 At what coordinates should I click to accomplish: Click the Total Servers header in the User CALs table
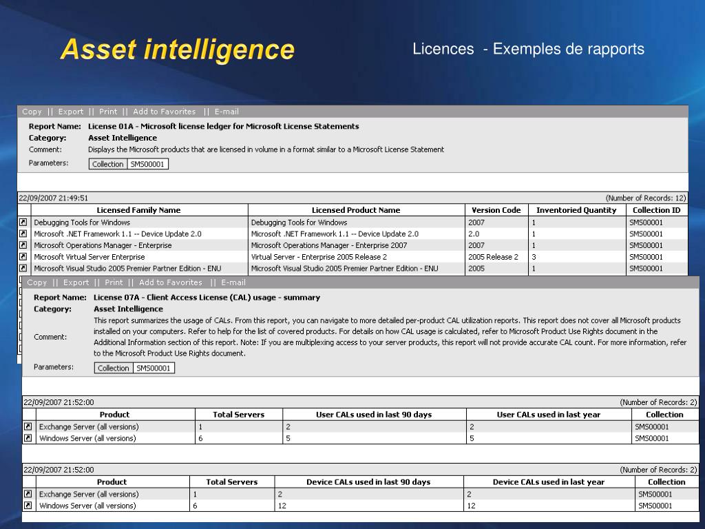tap(239, 415)
